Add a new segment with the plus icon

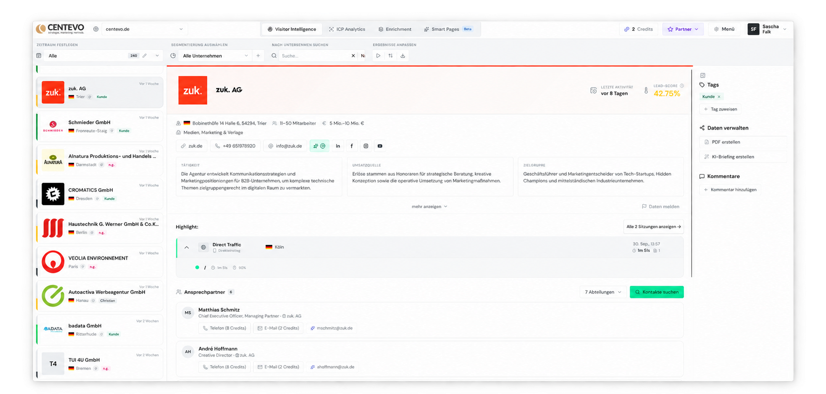pos(258,56)
